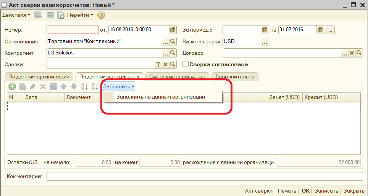The image size is (368, 196).
Task: Move the row up with the arrow icon
Action: coord(64,86)
